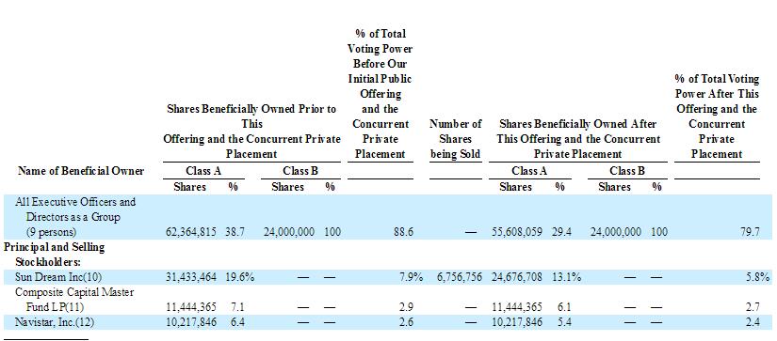The height and width of the screenshot is (341, 777).
Task: Select 'All Executive Officers and Directors as a Group' label
Action: coord(75,216)
